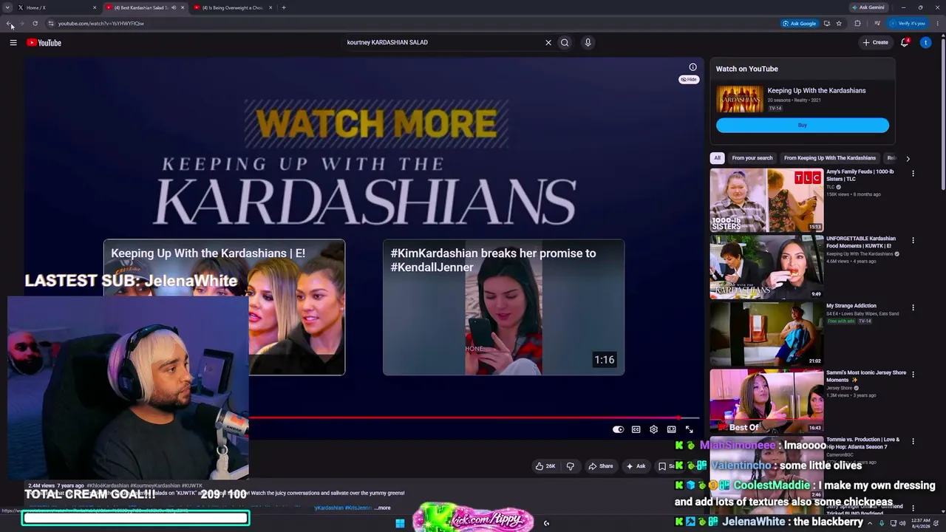Like the video with 26K likes

pyautogui.click(x=545, y=466)
